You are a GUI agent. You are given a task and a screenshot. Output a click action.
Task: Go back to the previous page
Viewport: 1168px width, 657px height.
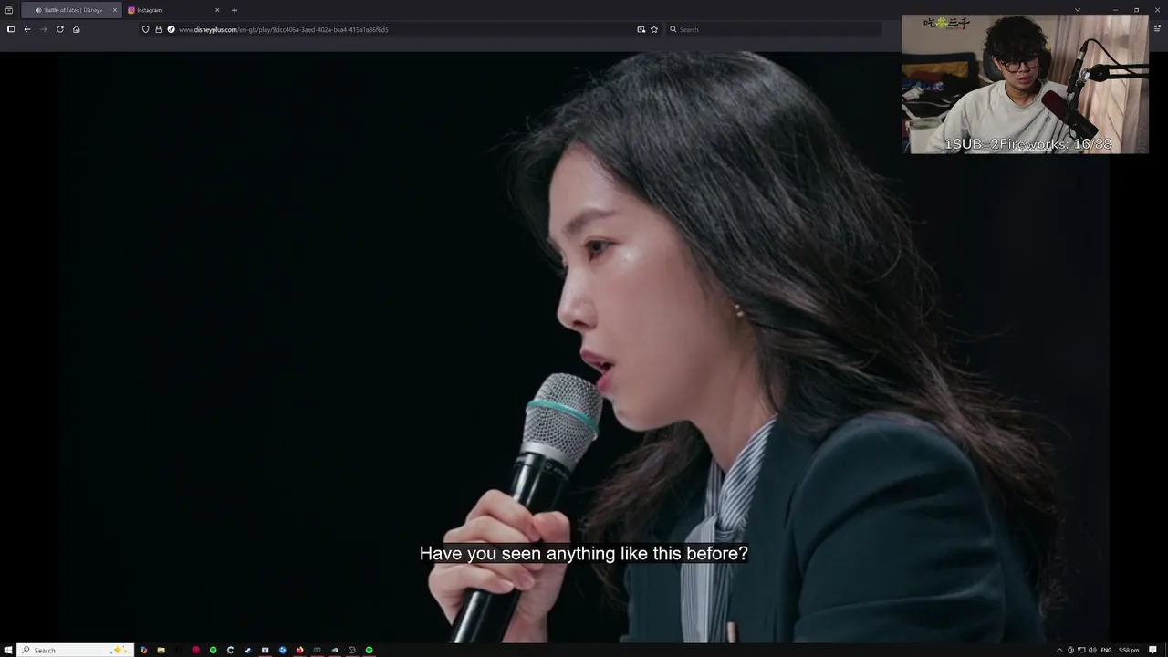27,29
